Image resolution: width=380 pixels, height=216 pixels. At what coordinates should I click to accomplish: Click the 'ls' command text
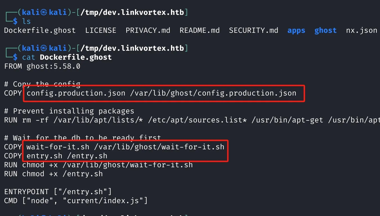27,21
